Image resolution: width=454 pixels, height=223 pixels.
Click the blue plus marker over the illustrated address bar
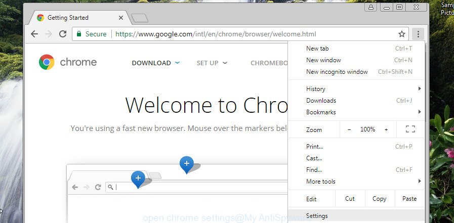(x=138, y=179)
